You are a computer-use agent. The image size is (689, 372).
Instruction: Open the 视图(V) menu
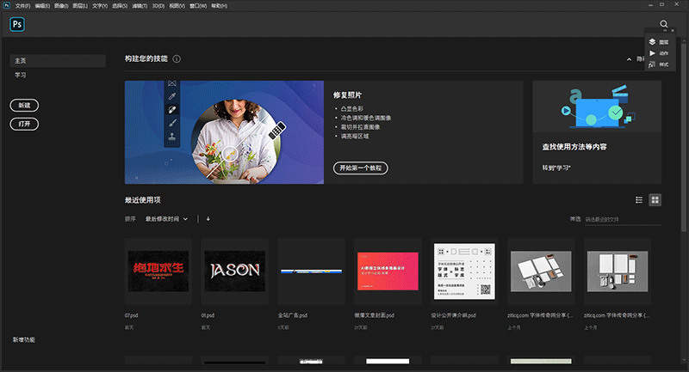pos(177,6)
